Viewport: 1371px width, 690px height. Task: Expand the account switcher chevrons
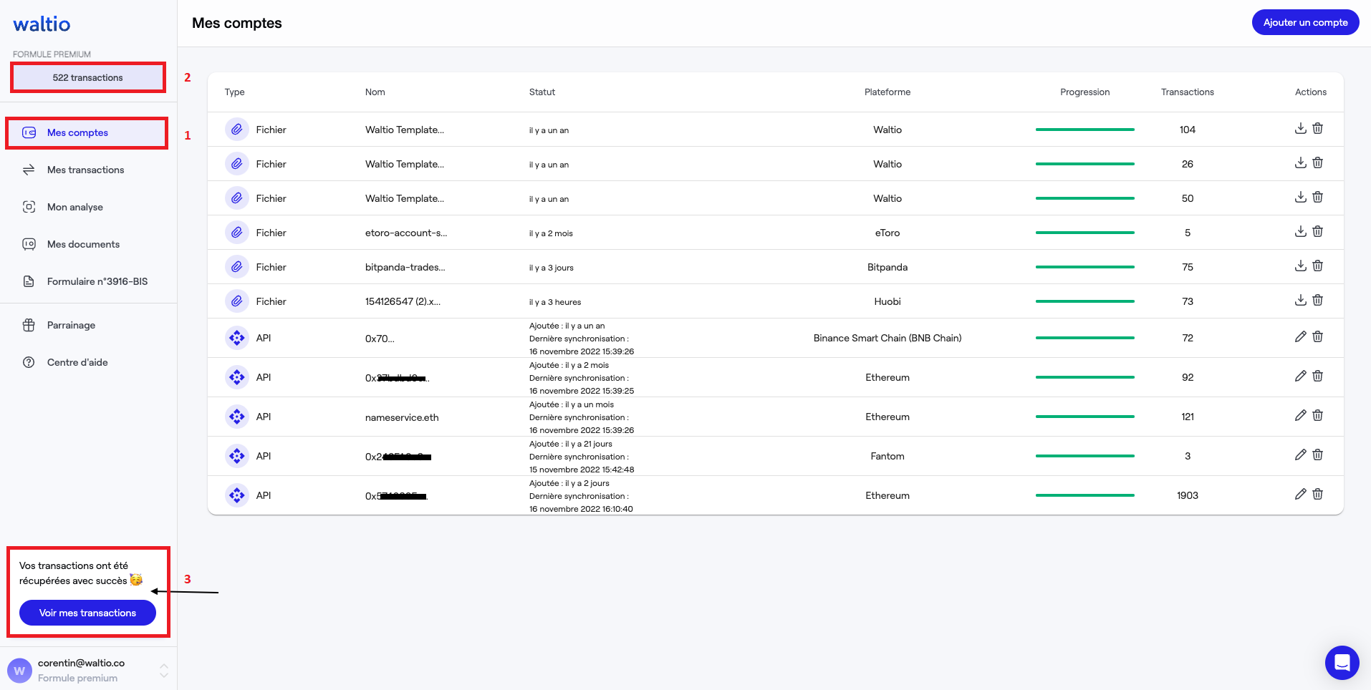pos(164,671)
